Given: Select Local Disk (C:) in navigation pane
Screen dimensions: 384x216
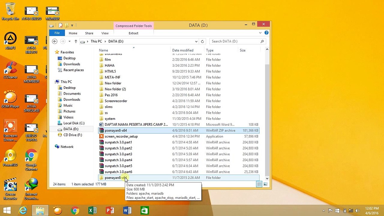Looking at the screenshot, I should (x=74, y=123).
